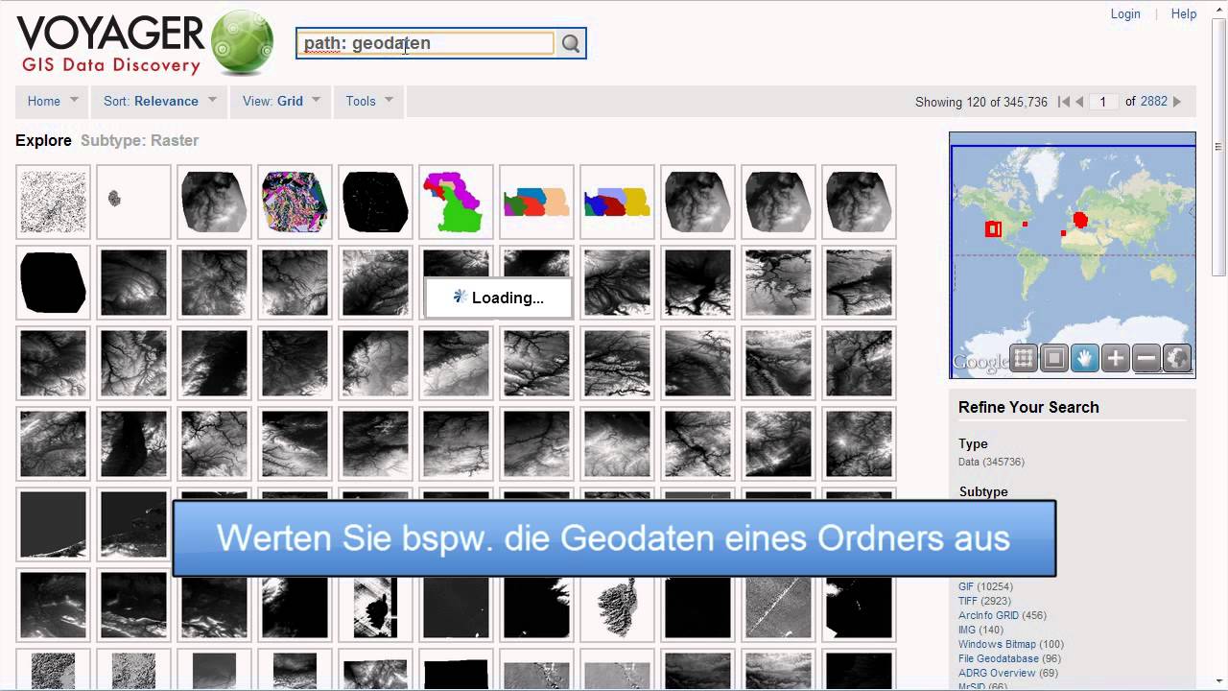Open the multicolor mosaic thumbnail
Screen dimensions: 1228x691
[295, 203]
